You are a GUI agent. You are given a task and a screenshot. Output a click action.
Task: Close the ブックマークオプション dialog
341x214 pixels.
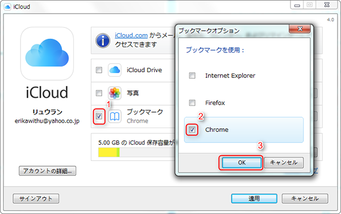coord(300,28)
